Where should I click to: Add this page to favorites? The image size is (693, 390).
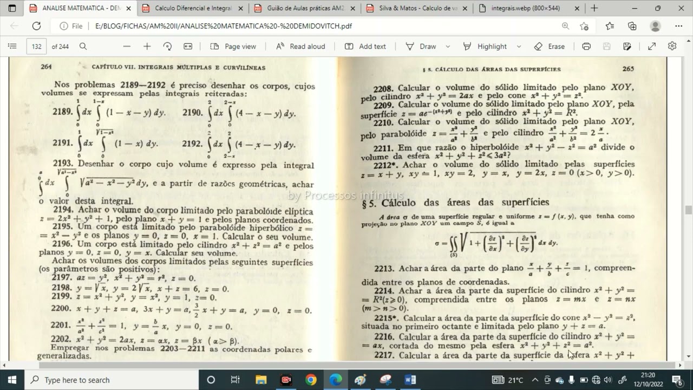[584, 26]
